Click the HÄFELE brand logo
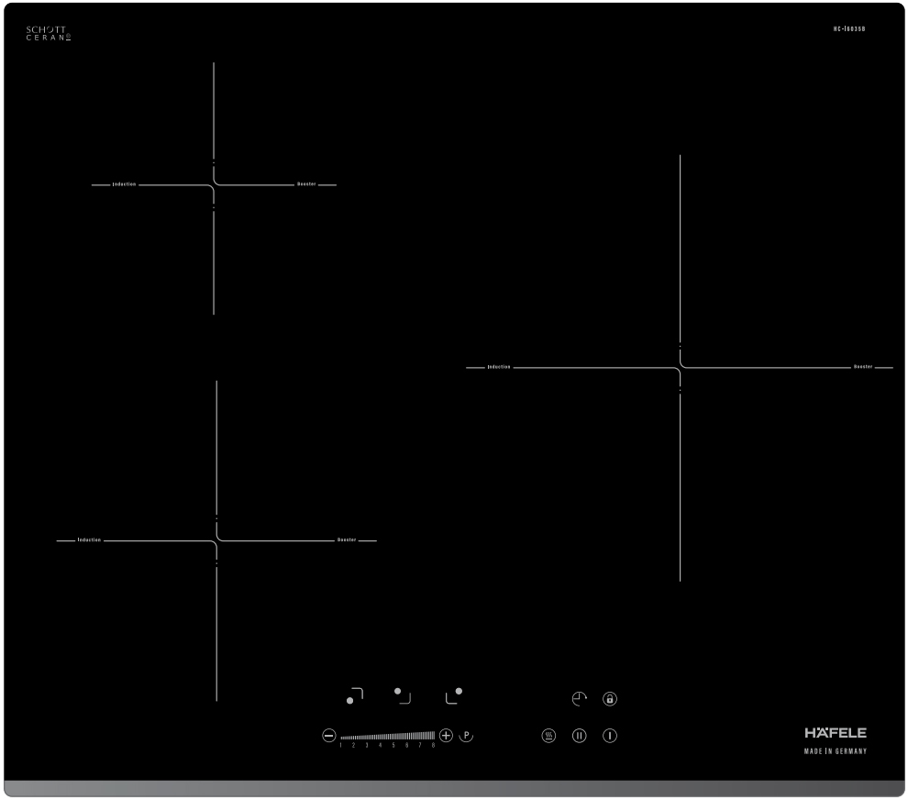The image size is (908, 800). [x=835, y=733]
